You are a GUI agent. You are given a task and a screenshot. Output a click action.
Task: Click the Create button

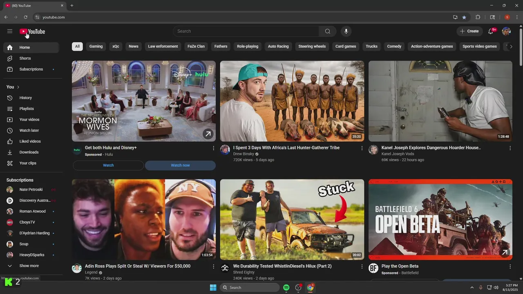click(x=469, y=31)
